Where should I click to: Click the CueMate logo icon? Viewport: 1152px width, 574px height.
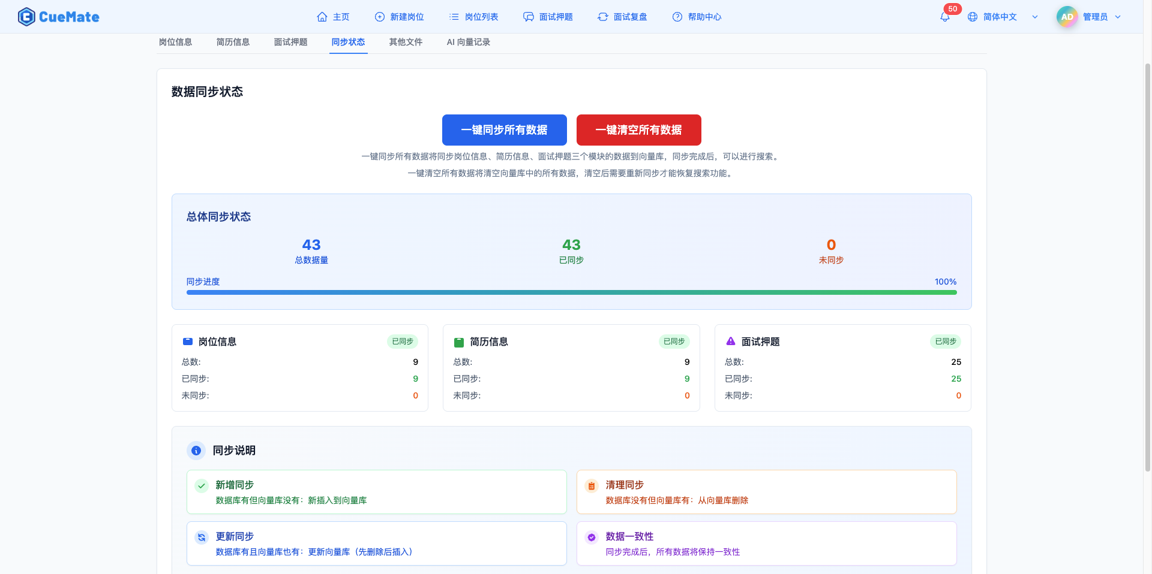click(x=26, y=16)
